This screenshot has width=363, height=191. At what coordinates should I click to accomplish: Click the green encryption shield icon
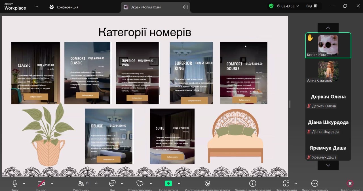(271, 6)
